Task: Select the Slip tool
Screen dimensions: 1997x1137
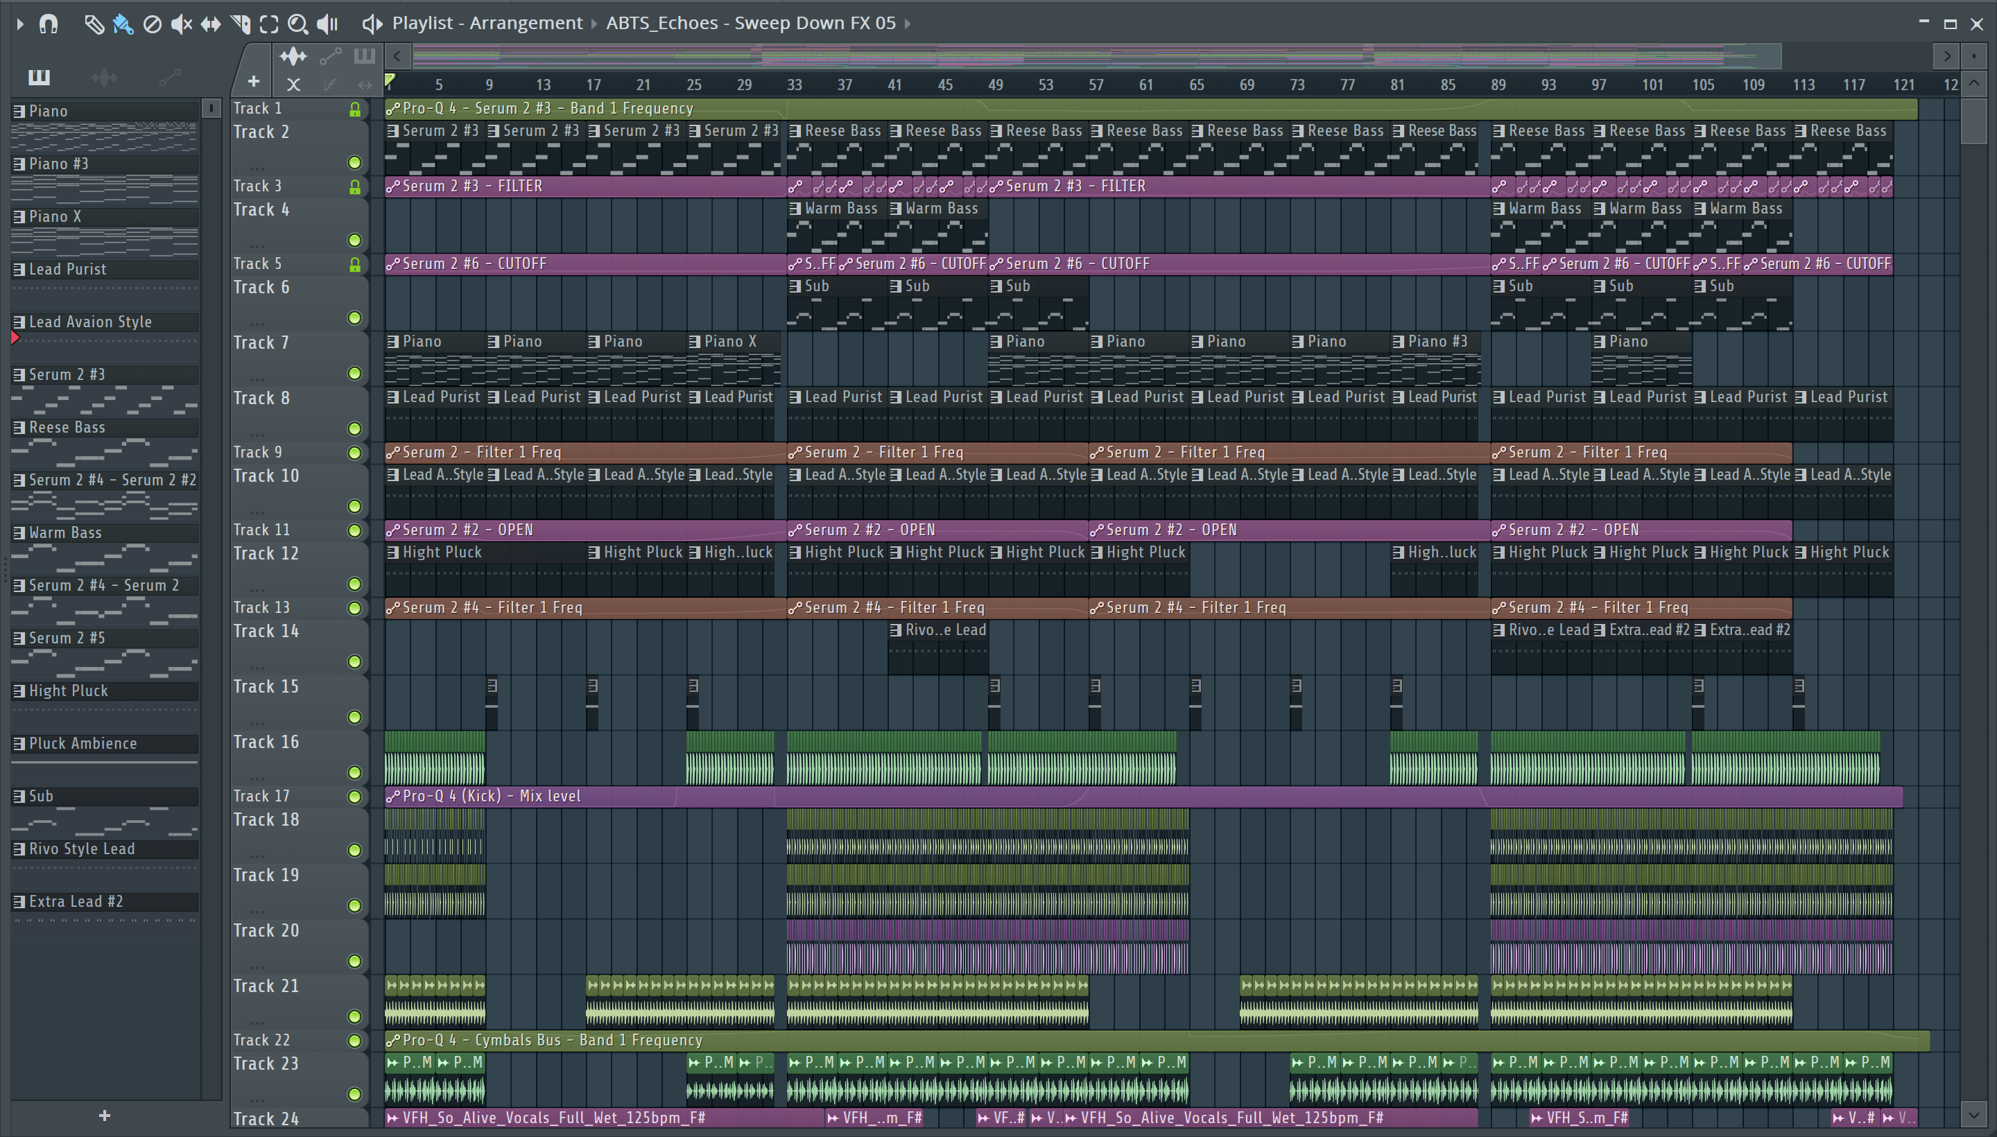Action: click(211, 24)
